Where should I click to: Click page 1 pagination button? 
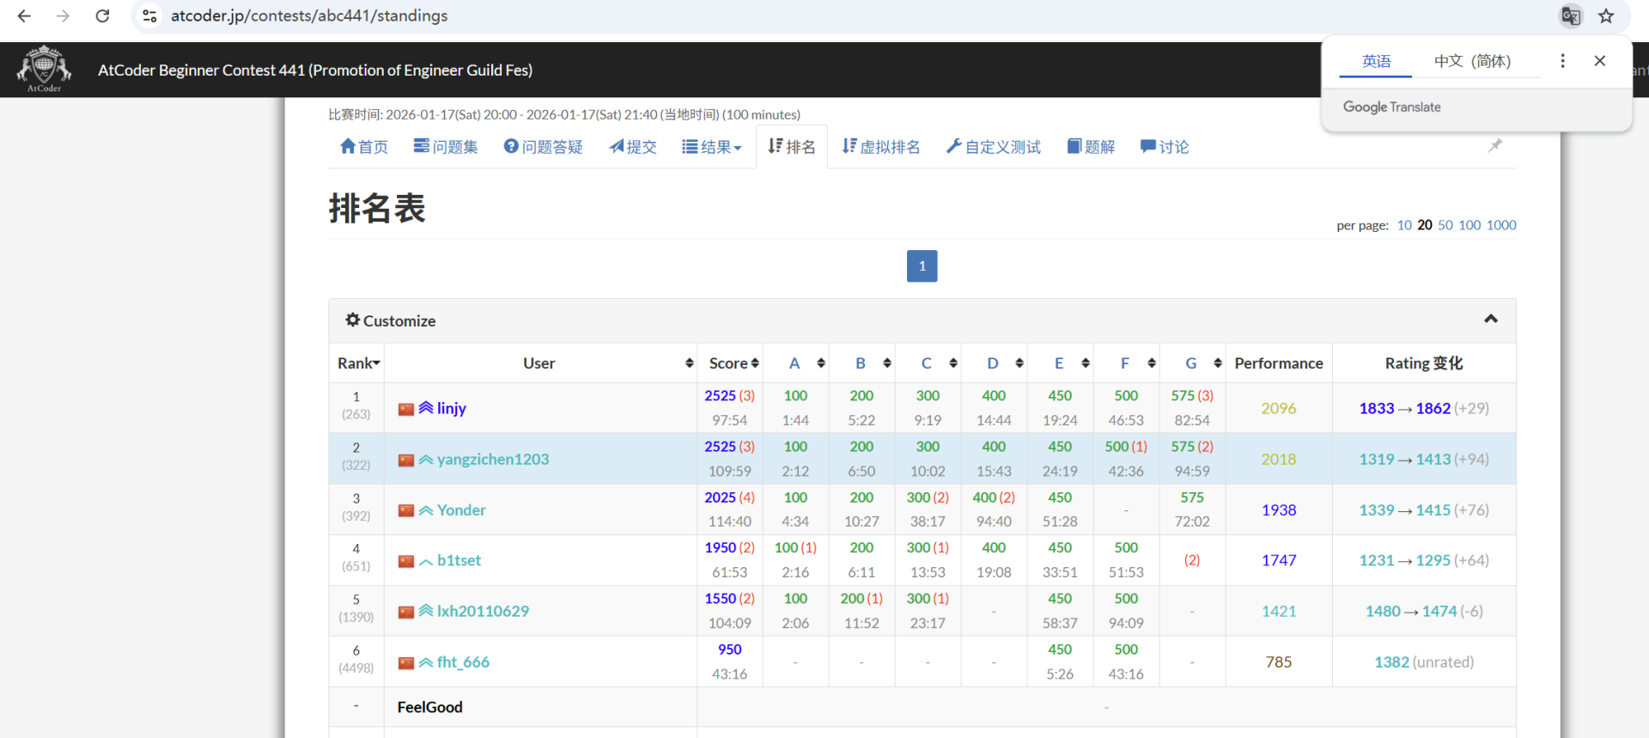pyautogui.click(x=922, y=265)
